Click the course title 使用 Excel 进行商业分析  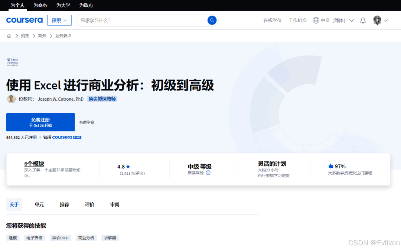(x=110, y=85)
